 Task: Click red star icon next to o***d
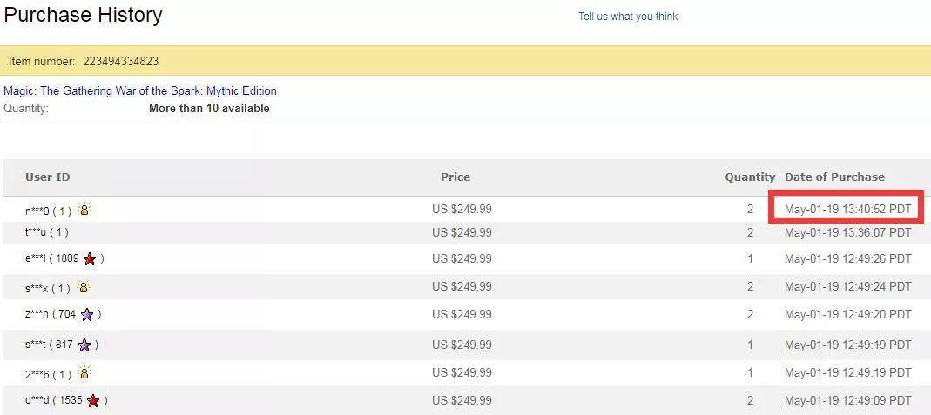coord(93,401)
